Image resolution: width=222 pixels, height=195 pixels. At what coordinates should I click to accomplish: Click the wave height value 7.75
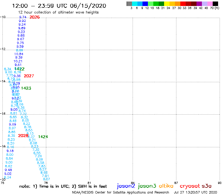click(x=10, y=75)
